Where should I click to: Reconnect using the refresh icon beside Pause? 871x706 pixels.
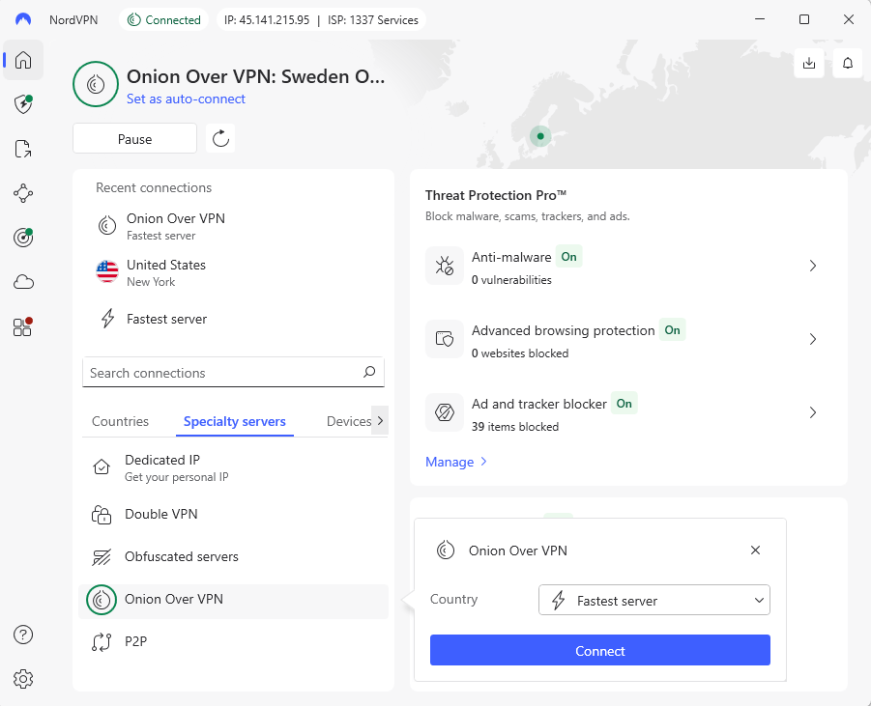[219, 138]
